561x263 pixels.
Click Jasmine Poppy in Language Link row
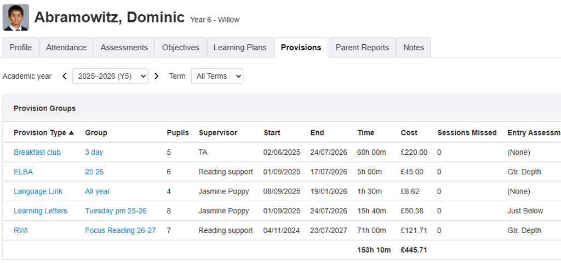(x=224, y=191)
